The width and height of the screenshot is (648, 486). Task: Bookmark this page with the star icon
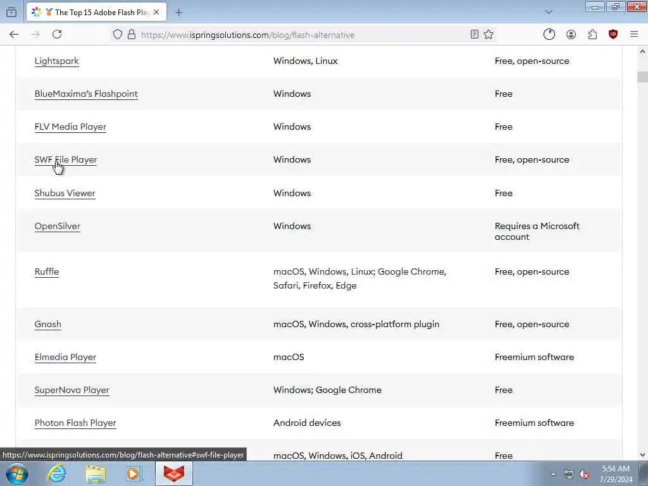point(489,35)
